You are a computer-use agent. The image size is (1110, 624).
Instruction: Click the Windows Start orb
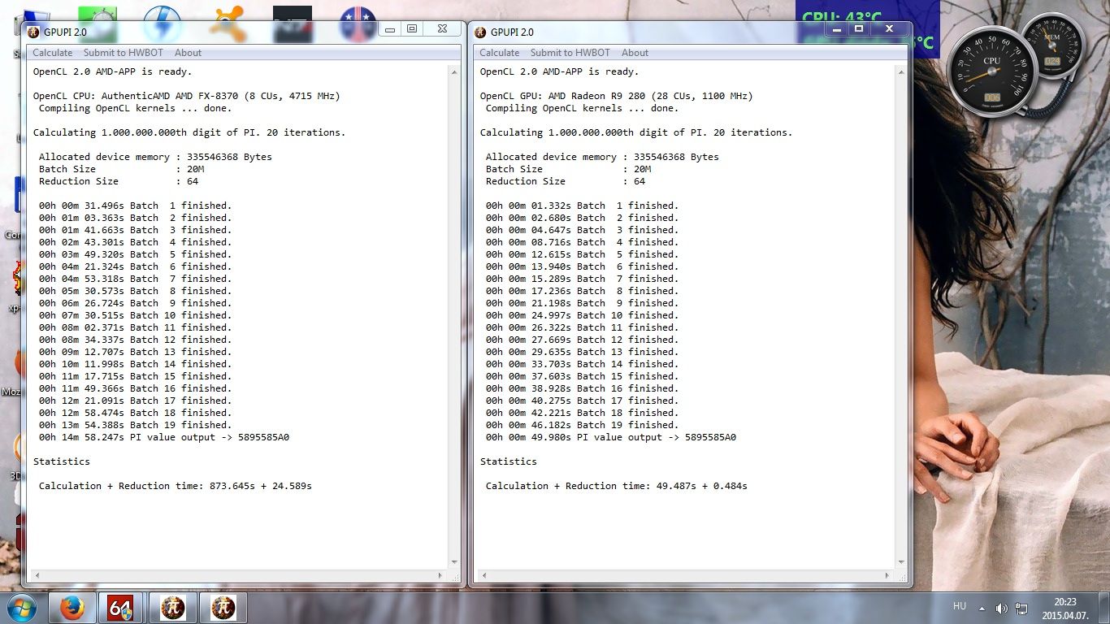pyautogui.click(x=22, y=608)
